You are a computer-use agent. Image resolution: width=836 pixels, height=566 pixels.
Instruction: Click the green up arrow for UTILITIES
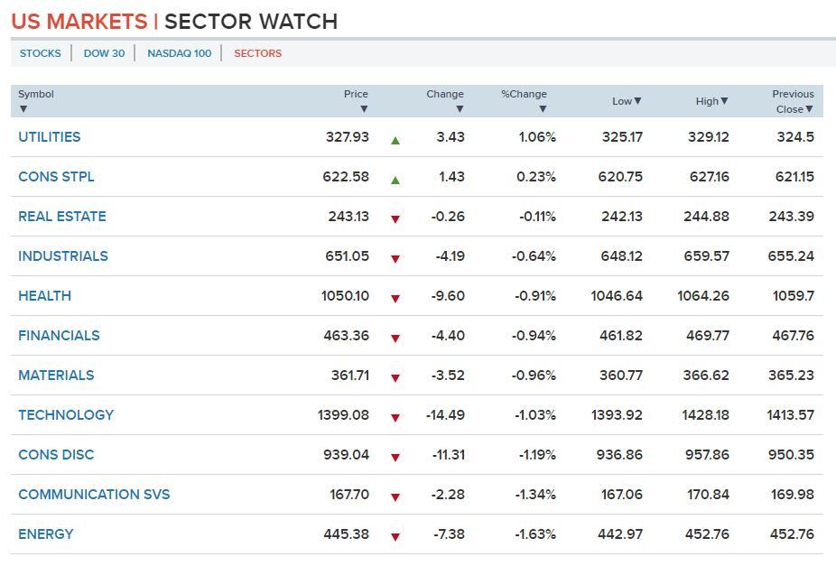coord(395,140)
